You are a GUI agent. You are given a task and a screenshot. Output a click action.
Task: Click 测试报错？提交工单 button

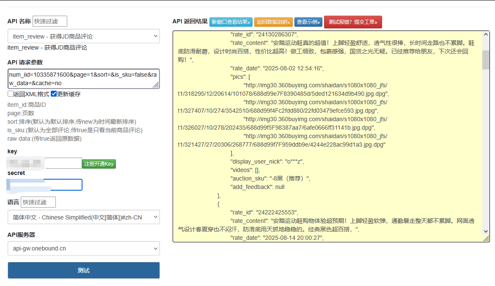pyautogui.click(x=353, y=22)
